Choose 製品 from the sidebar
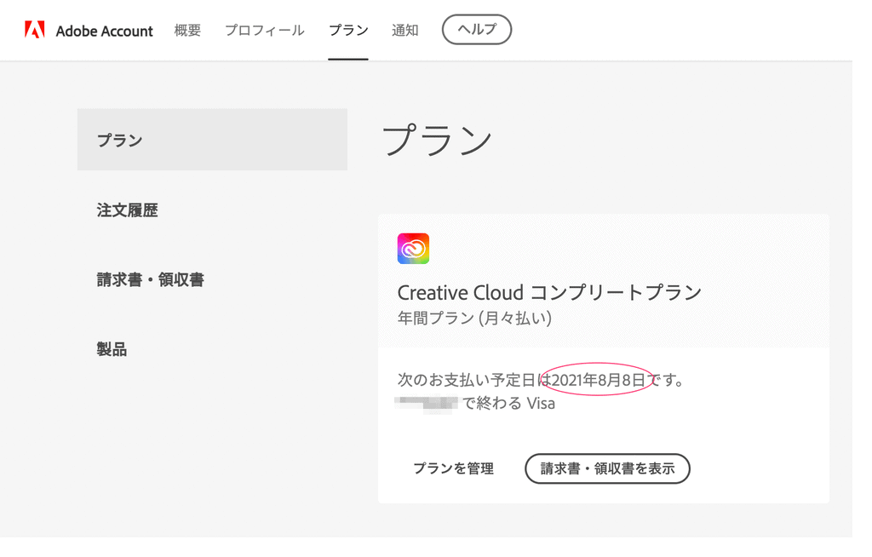The width and height of the screenshot is (872, 557). 112,349
